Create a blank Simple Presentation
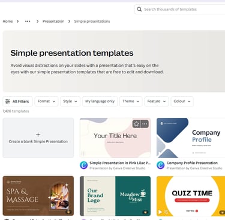This screenshot has width=225, height=220. click(38, 138)
